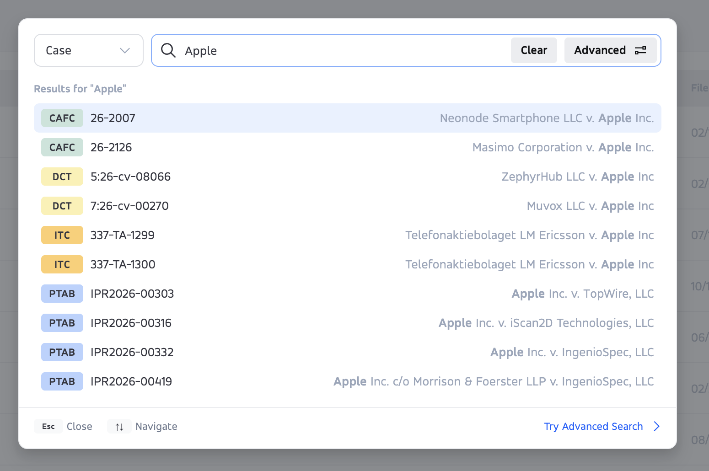Viewport: 709px width, 471px height.
Task: Select PTAB case IPR2026-00316 iScan2D Technologies
Action: pos(348,323)
